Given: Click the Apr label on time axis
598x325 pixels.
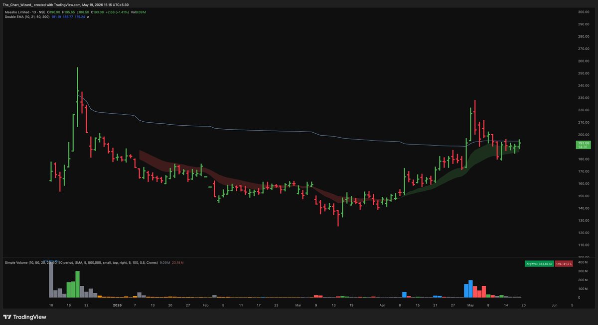Looking at the screenshot, I should pos(382,305).
